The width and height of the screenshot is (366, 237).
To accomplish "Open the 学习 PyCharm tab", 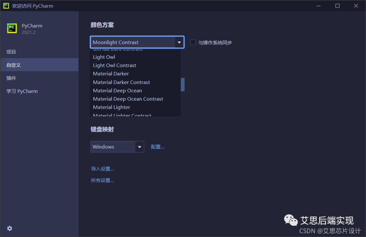I will point(22,91).
